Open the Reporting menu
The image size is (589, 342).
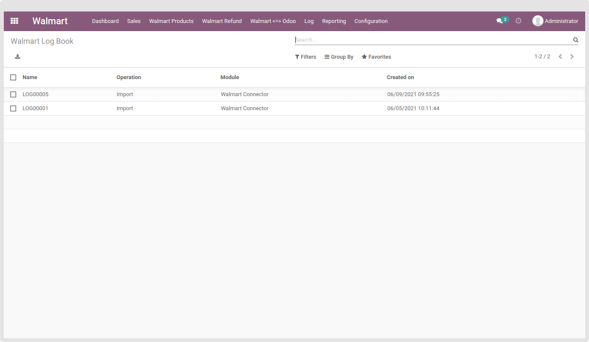click(x=334, y=21)
